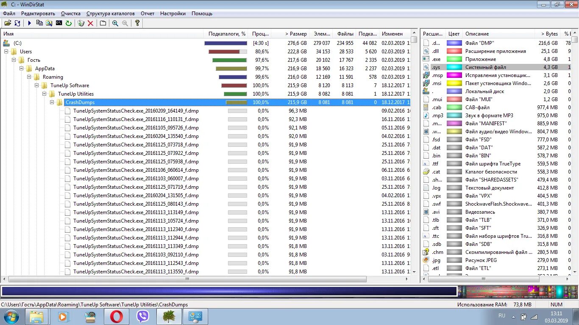
Task: Click the yellow color swatch for .msi
Action: coord(454,83)
